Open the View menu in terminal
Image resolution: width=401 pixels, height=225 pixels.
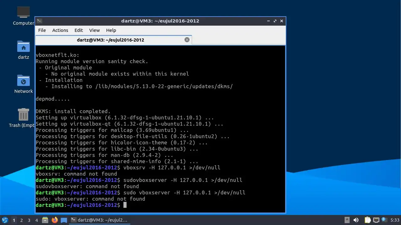(94, 30)
